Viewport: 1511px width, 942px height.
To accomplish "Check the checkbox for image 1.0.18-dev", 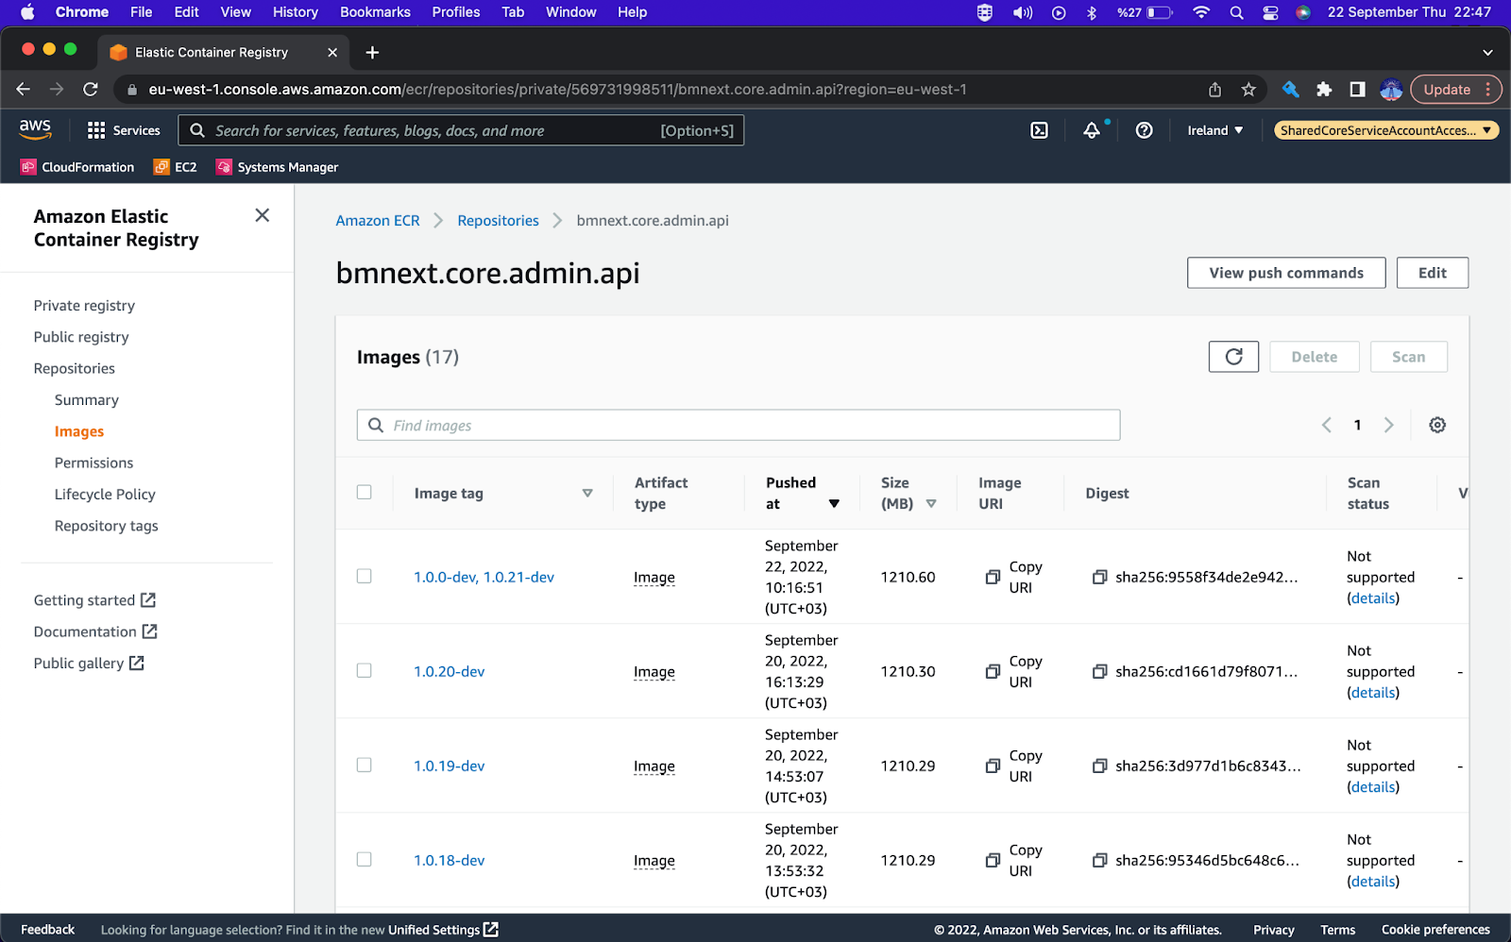I will 365,859.
